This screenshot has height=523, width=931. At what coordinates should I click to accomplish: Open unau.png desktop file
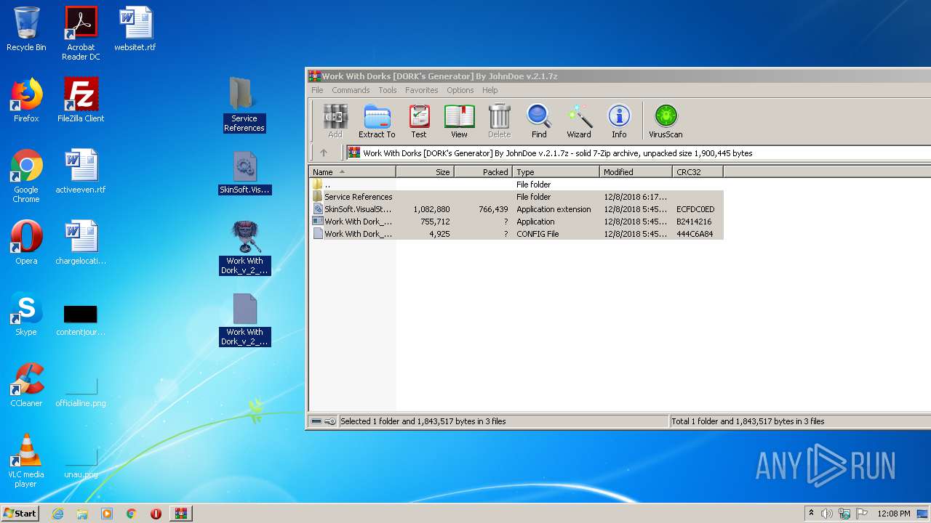[x=81, y=465]
